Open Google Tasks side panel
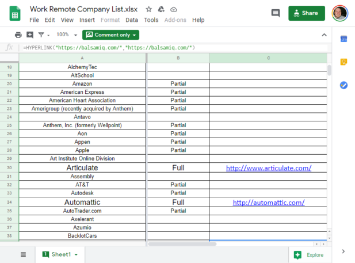The image size is (355, 263). pos(343,85)
